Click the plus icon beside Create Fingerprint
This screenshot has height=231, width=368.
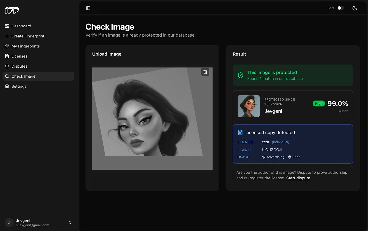[7, 36]
